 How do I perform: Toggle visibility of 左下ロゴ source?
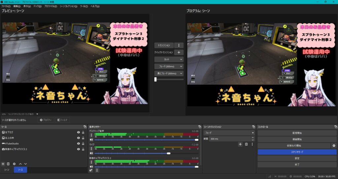[x=78, y=132]
